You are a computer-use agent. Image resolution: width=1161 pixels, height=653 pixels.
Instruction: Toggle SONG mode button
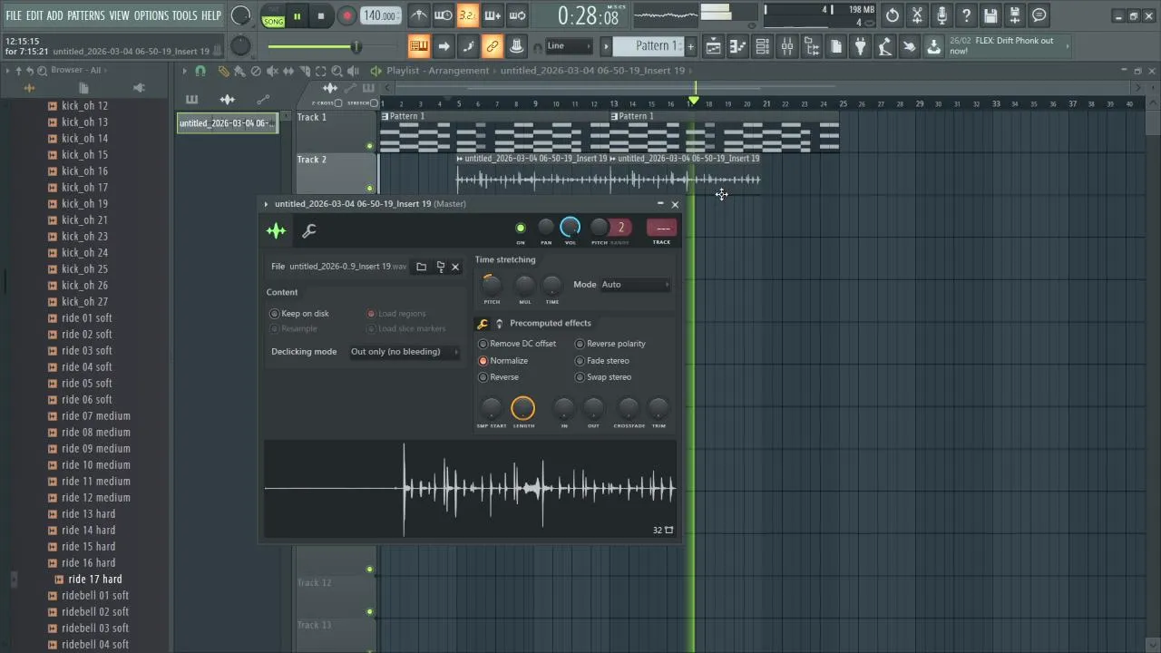tap(273, 16)
